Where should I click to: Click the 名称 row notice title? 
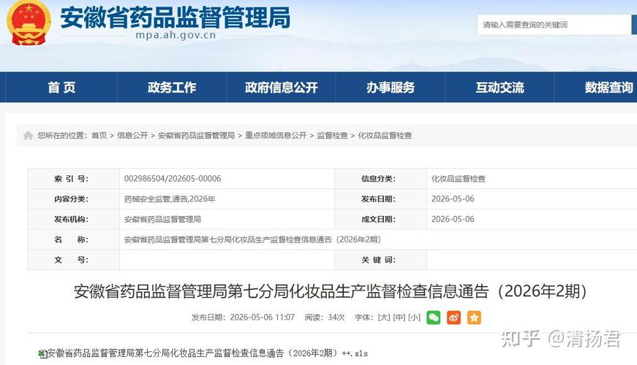252,239
